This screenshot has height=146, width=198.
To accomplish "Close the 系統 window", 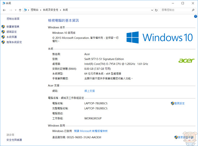I will [x=193, y=3].
